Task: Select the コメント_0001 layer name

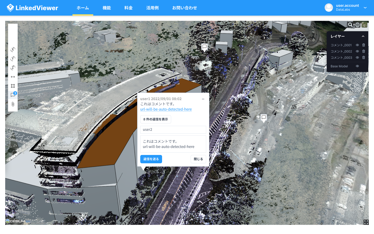Action: point(341,45)
